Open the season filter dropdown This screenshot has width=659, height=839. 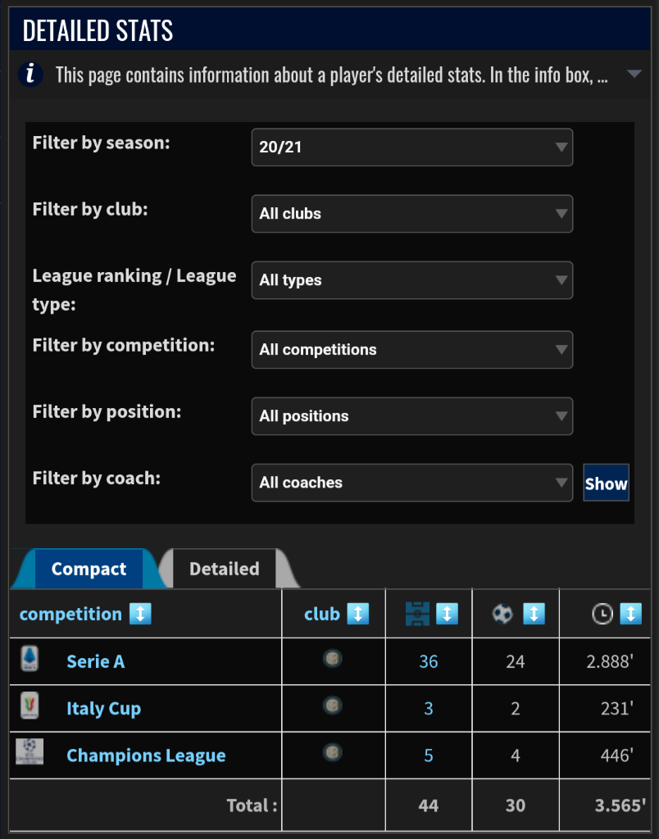tap(411, 147)
